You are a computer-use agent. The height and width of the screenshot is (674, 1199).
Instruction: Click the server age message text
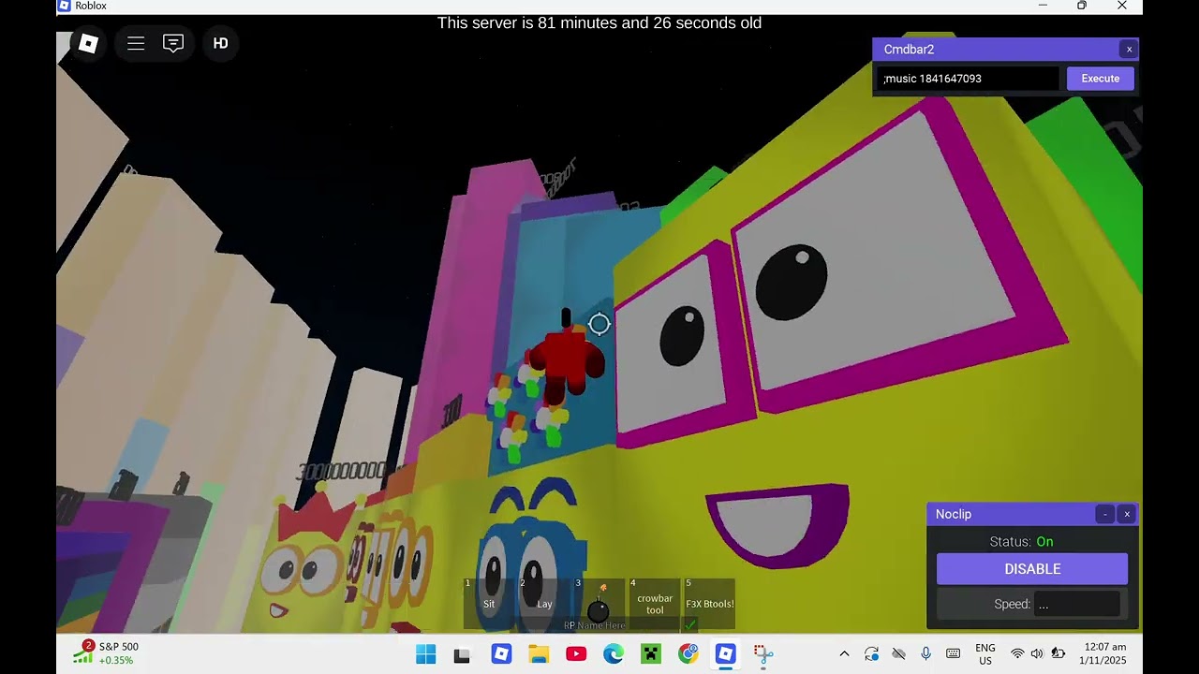[599, 23]
